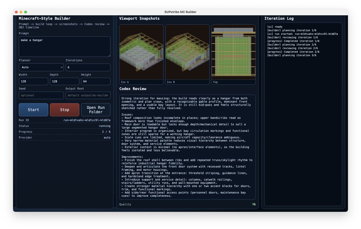The width and height of the screenshot is (361, 229).
Task: Click the 'Issues:' line in review
Action: pyautogui.click(x=128, y=115)
